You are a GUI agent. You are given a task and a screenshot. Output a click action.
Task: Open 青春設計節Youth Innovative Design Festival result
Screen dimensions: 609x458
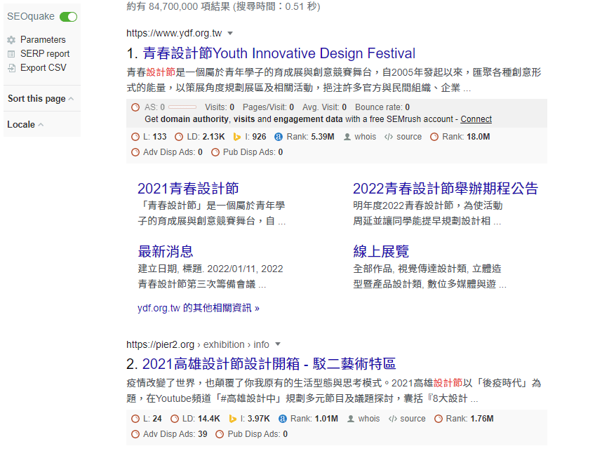click(x=279, y=53)
